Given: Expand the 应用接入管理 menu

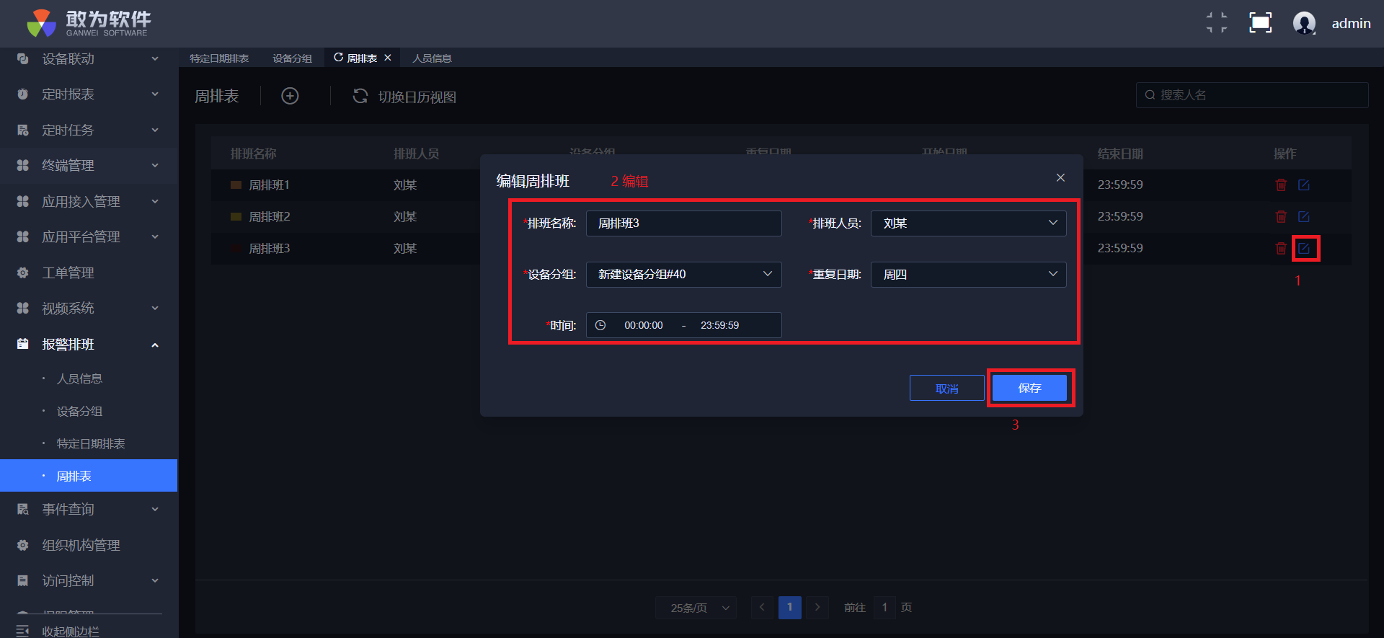Looking at the screenshot, I should (155, 201).
